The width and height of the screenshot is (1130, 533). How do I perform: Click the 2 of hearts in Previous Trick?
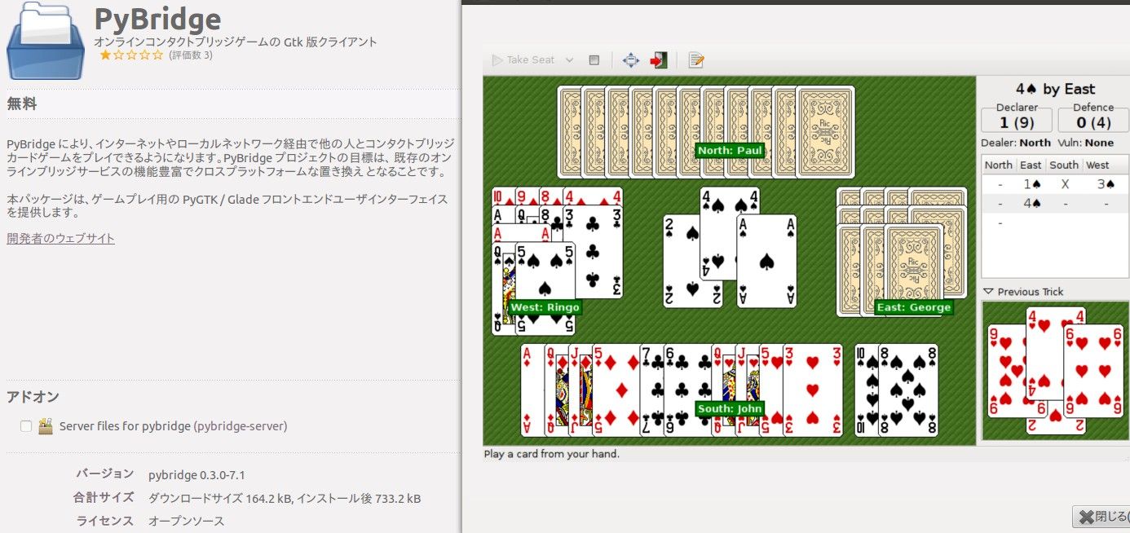[1056, 425]
